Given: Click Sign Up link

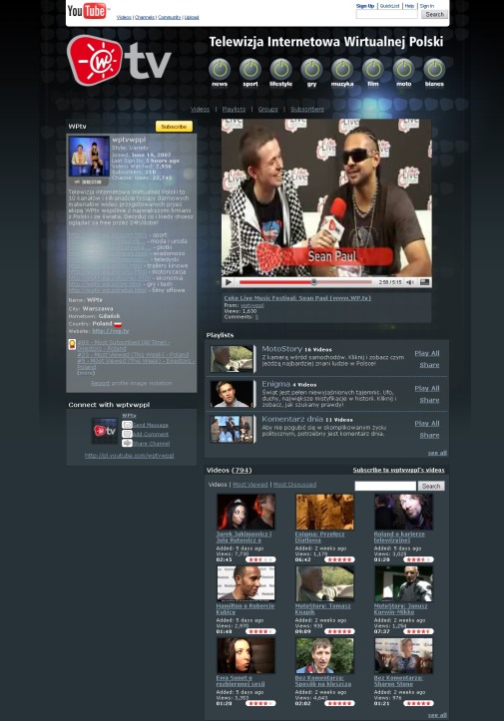Looking at the screenshot, I should pyautogui.click(x=365, y=6).
